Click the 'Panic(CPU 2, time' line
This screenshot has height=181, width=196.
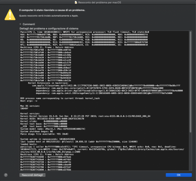(x=85, y=32)
